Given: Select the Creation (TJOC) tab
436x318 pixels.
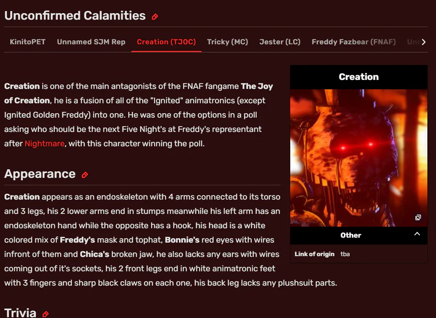Looking at the screenshot, I should (x=166, y=42).
